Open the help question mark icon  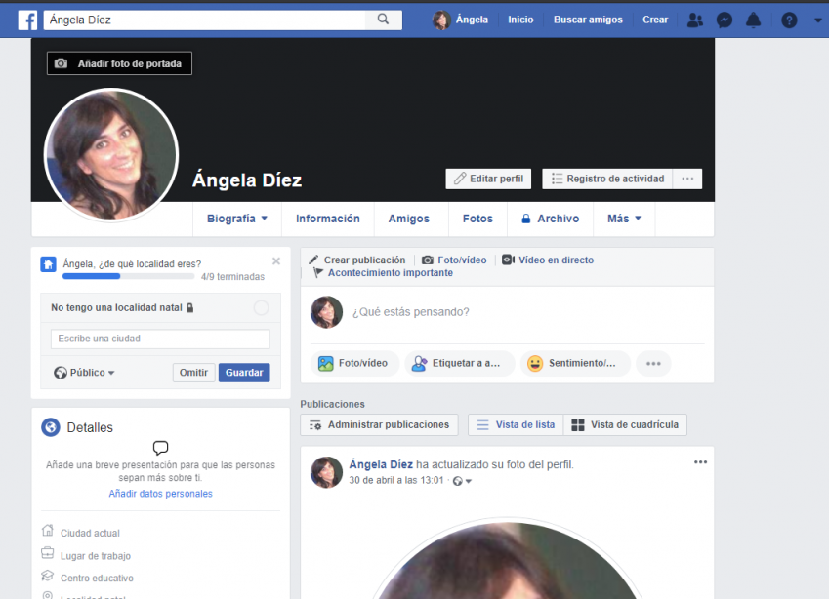[789, 20]
